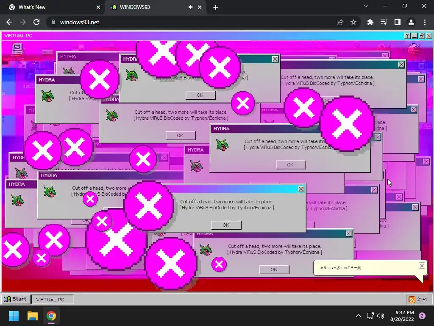Open the Chrome extensions puzzle icon
The image size is (434, 326).
click(370, 22)
